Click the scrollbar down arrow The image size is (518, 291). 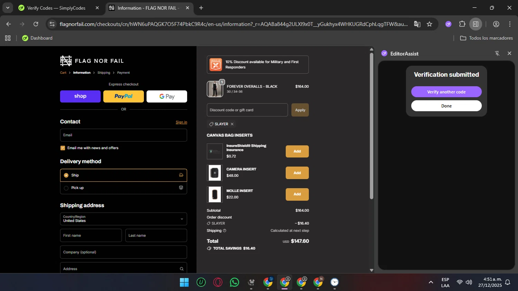pyautogui.click(x=372, y=270)
